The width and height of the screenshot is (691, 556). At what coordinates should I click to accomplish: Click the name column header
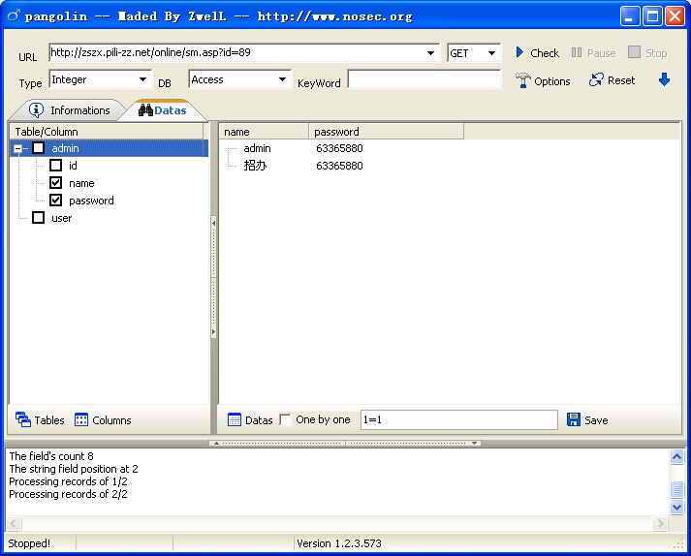[x=264, y=132]
